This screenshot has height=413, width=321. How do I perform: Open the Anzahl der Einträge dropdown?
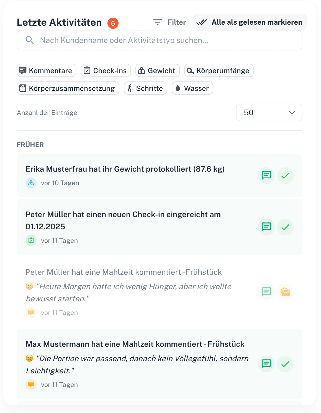(x=269, y=112)
